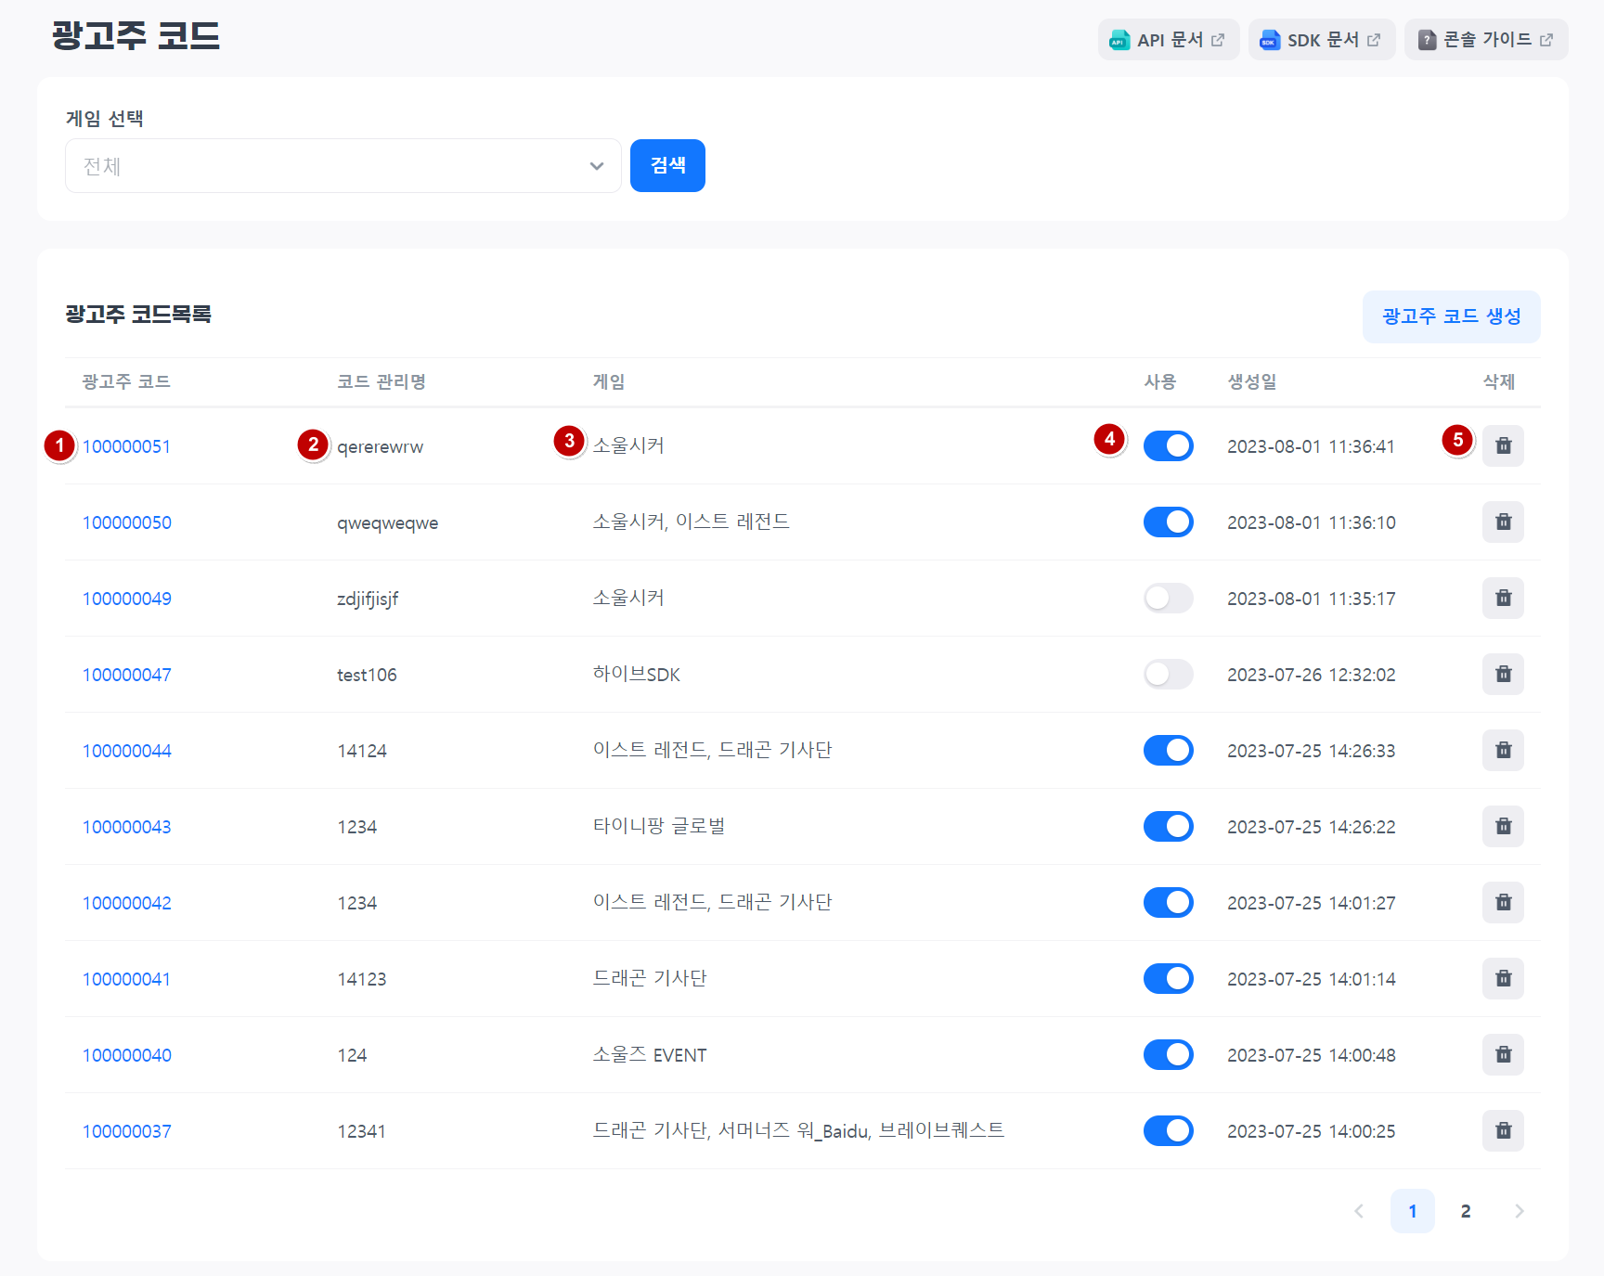
Task: Delete advertiser code 100000043
Action: click(x=1503, y=827)
